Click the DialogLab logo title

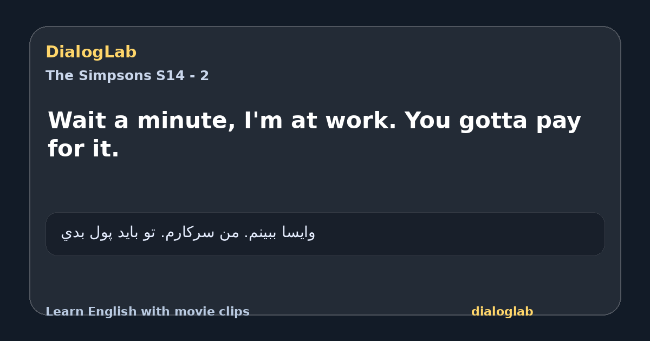coord(91,52)
